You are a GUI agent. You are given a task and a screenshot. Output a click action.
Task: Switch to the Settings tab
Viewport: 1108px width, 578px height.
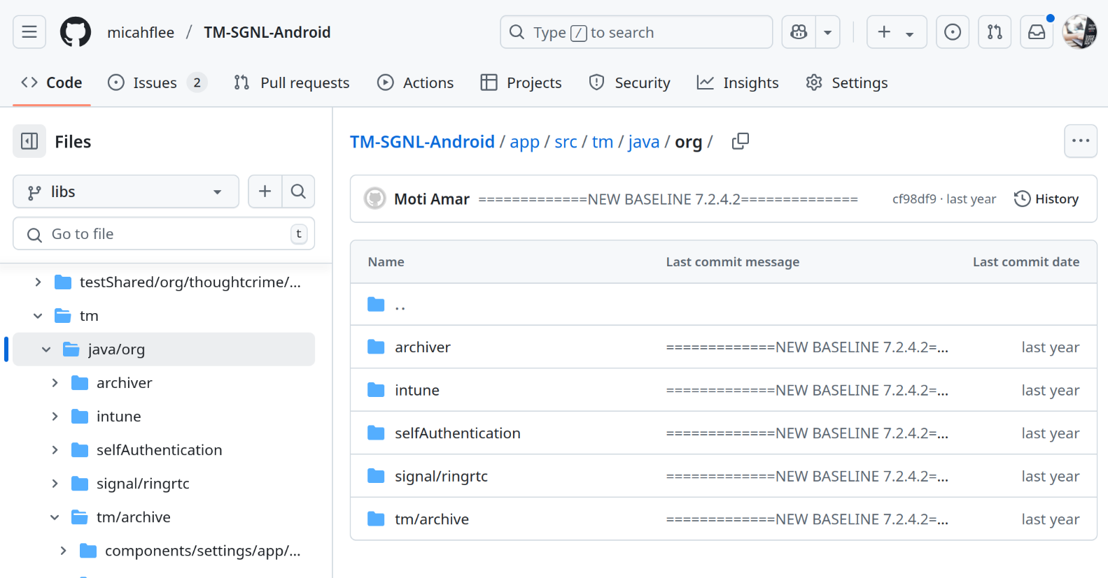(846, 82)
